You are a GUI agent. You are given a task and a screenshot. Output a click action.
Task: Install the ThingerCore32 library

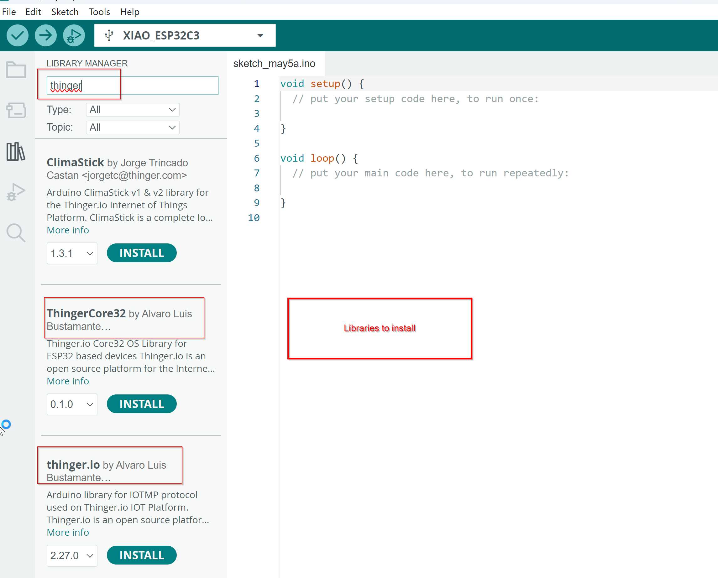141,404
